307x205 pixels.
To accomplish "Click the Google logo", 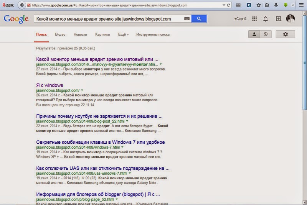I will 16,19.
